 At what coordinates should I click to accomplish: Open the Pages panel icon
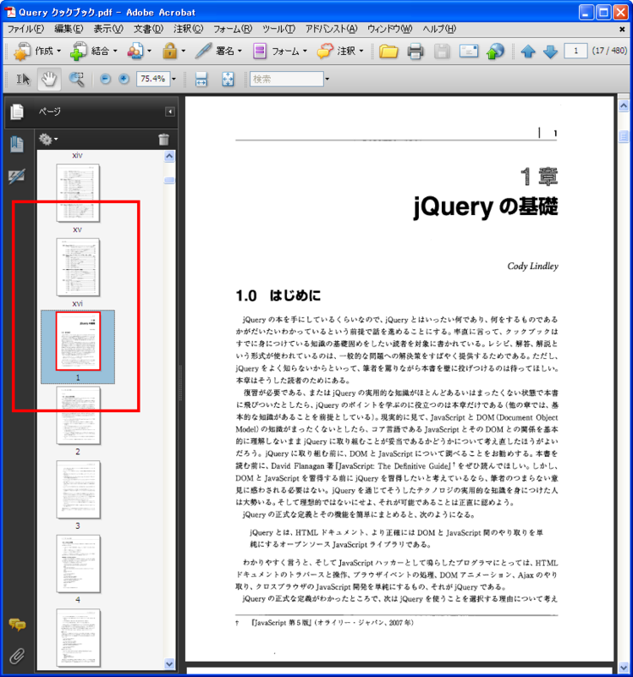coord(17,112)
